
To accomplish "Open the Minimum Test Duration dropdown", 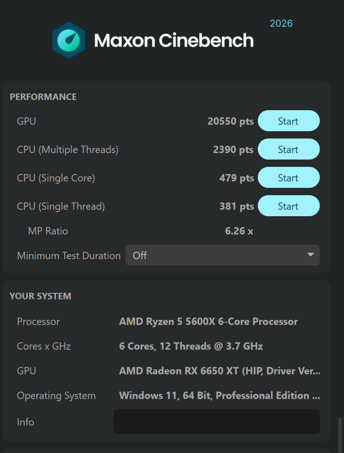I will coord(222,255).
